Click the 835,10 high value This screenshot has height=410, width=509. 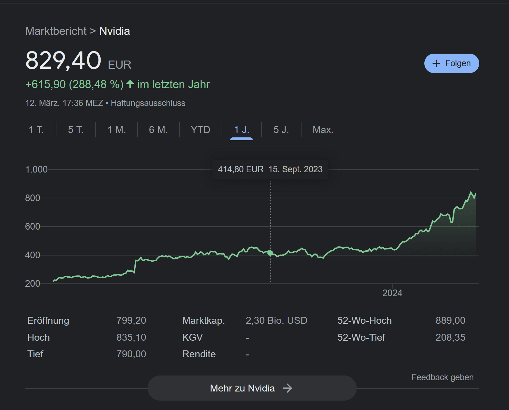pos(131,337)
